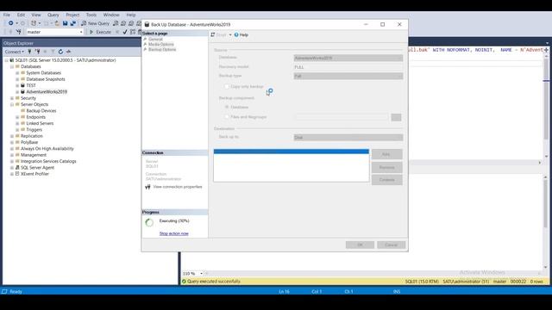Click the Stop action now link
The width and height of the screenshot is (552, 310).
pyautogui.click(x=174, y=233)
